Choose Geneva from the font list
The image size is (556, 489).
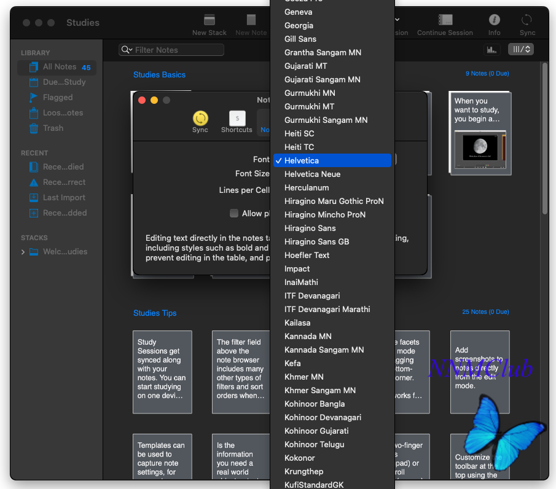pyautogui.click(x=332, y=12)
